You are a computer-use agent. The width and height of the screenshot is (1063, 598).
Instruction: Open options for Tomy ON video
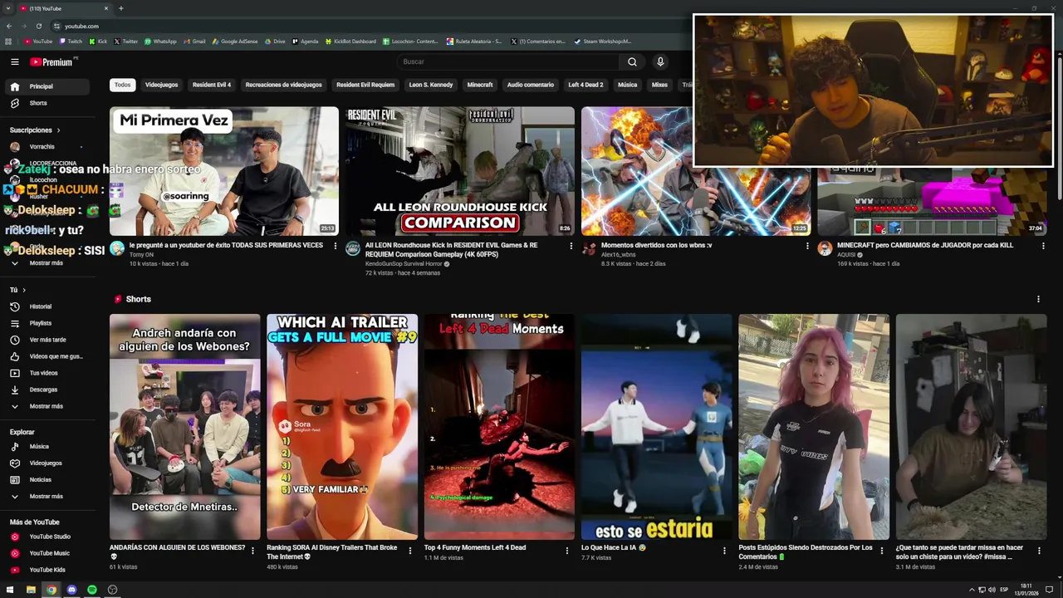pos(336,246)
